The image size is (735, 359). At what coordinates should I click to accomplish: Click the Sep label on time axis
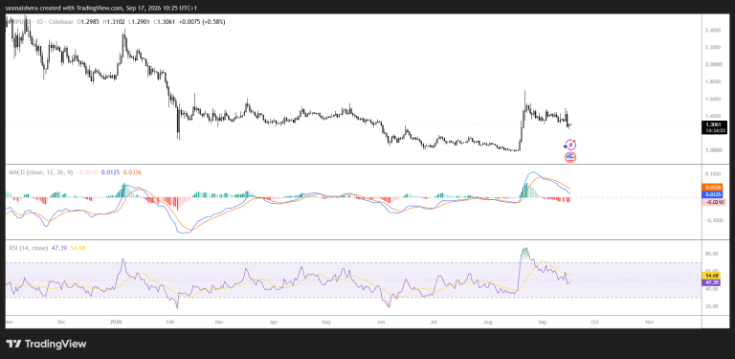point(543,323)
